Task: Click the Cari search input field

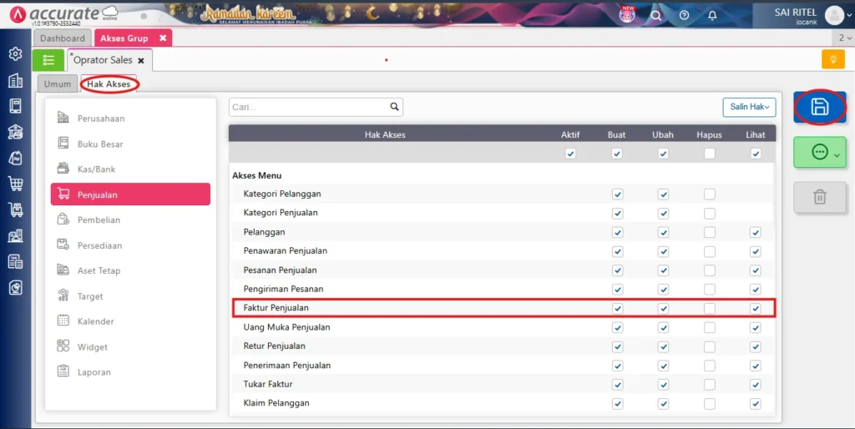Action: (x=307, y=107)
